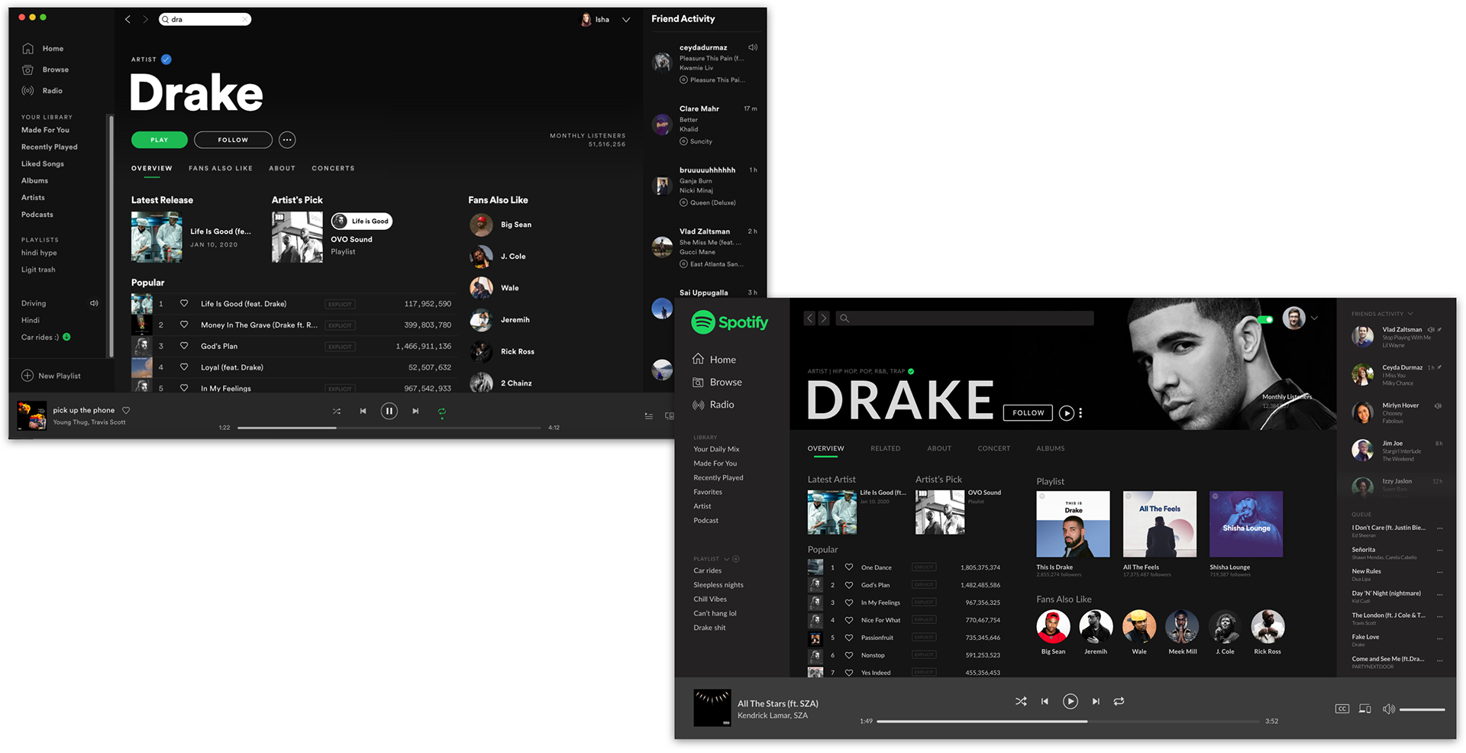
Task: Click the Spotify logo in the front window
Action: click(729, 322)
